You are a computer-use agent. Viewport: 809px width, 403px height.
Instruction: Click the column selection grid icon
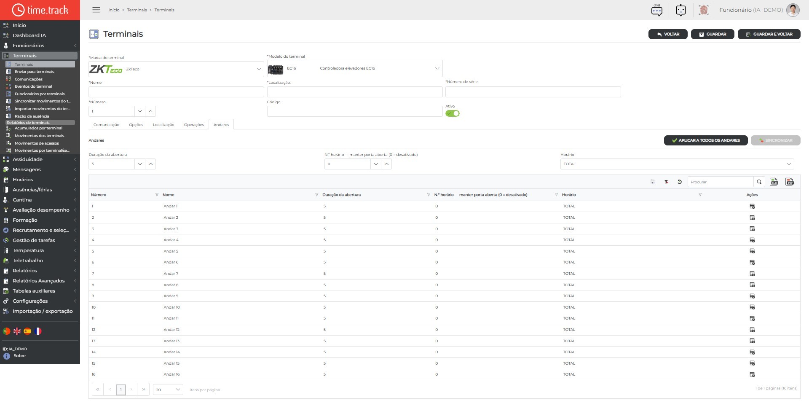[652, 182]
